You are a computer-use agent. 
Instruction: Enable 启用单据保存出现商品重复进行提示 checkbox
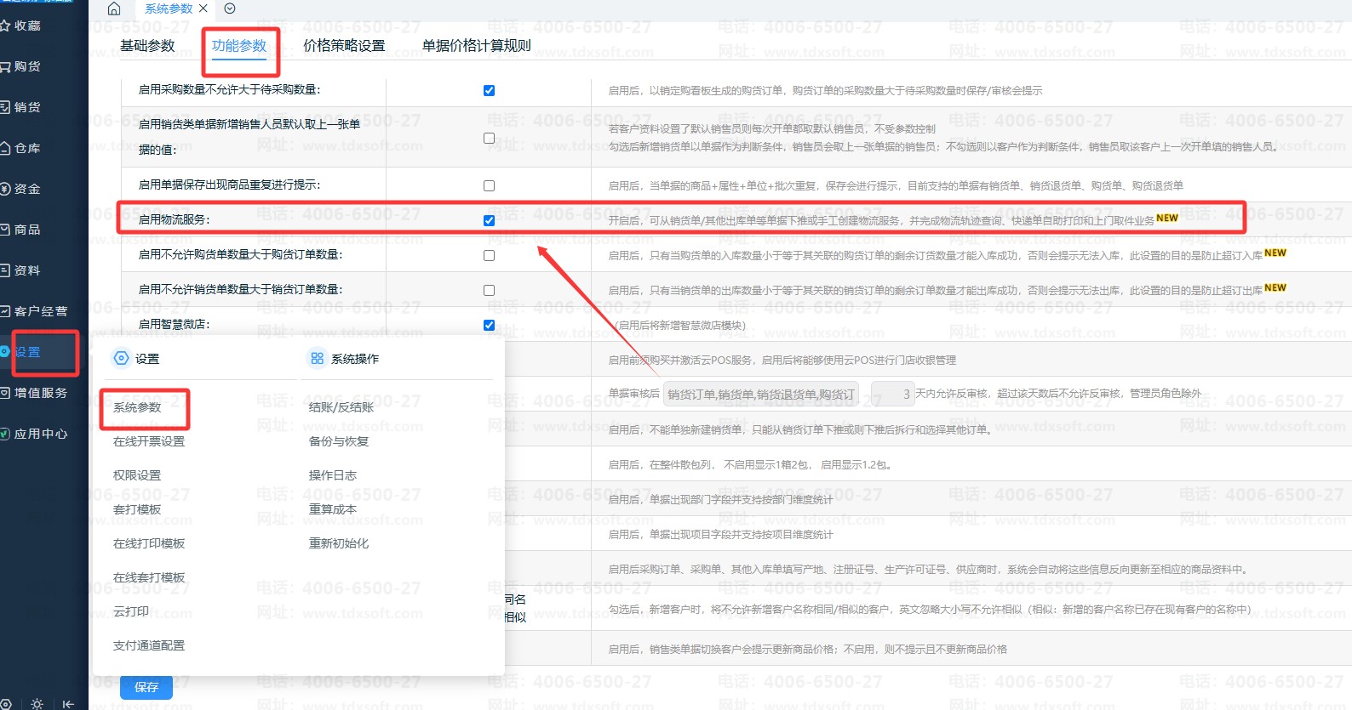click(x=489, y=185)
